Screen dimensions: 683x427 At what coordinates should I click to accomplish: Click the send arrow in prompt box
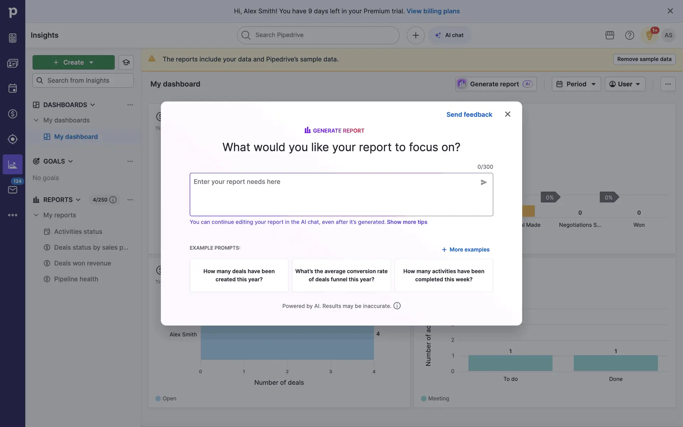[x=483, y=182]
